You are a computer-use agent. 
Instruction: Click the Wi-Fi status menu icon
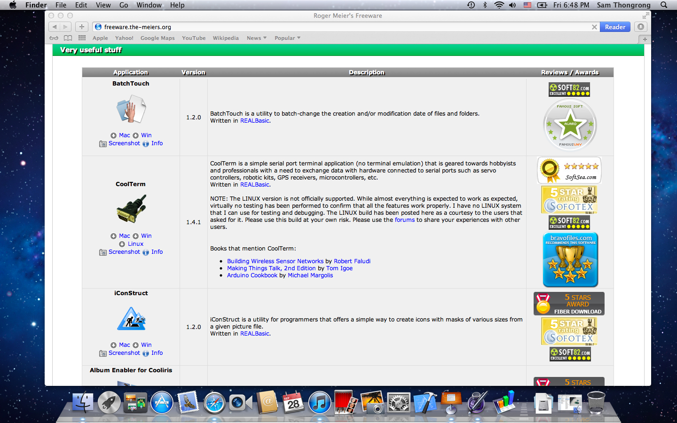pyautogui.click(x=499, y=5)
